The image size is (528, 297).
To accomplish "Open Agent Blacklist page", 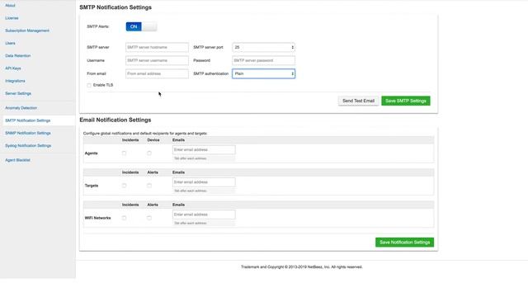I will point(18,160).
